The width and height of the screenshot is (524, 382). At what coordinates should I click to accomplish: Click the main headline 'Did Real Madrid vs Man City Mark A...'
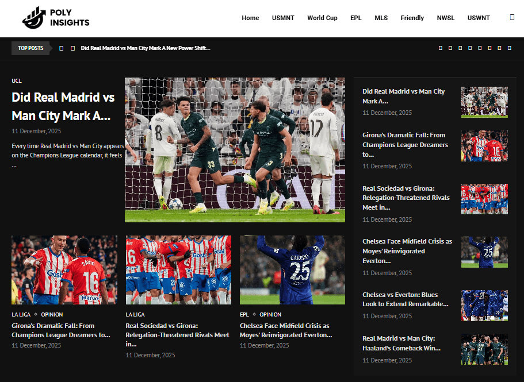pos(63,106)
